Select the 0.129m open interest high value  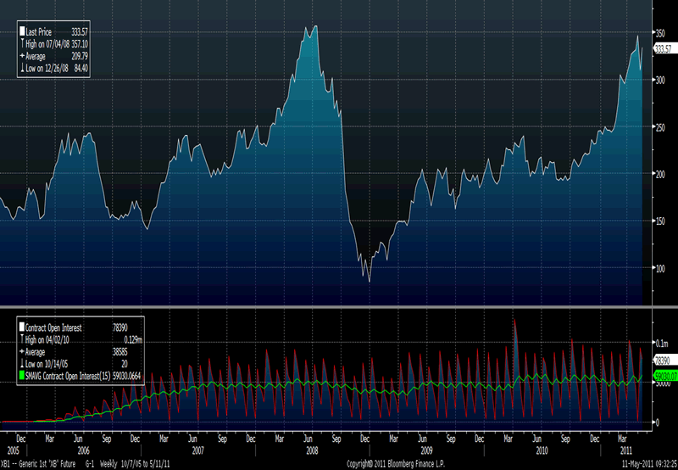[133, 339]
